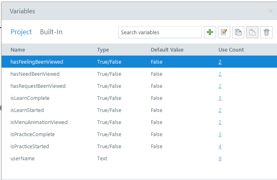Sort by Name column header
The height and width of the screenshot is (180, 277).
[18, 50]
